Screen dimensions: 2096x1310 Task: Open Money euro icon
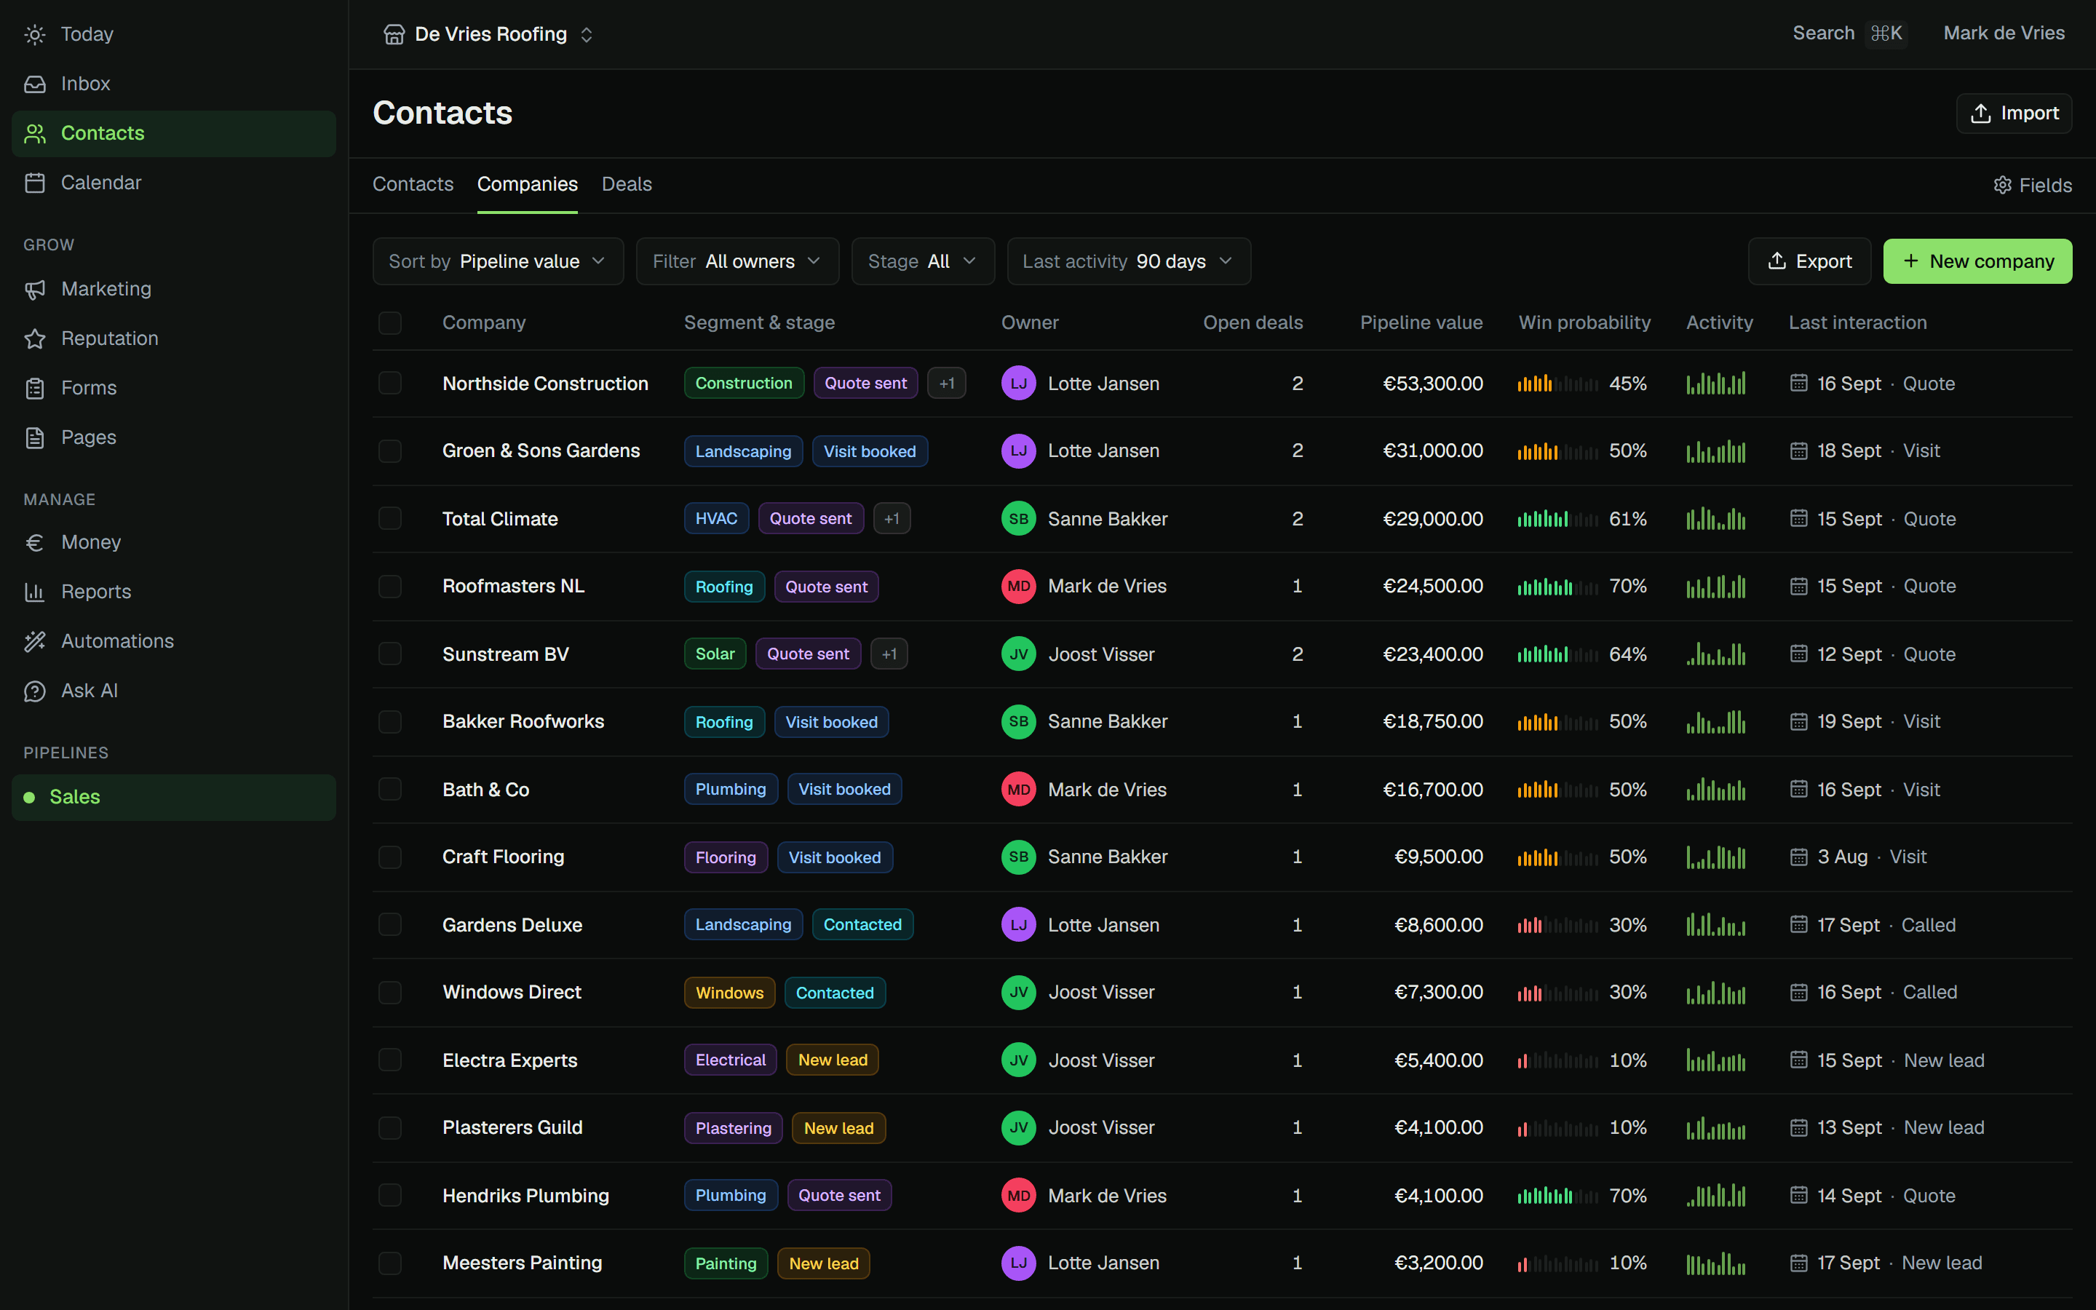[x=35, y=542]
